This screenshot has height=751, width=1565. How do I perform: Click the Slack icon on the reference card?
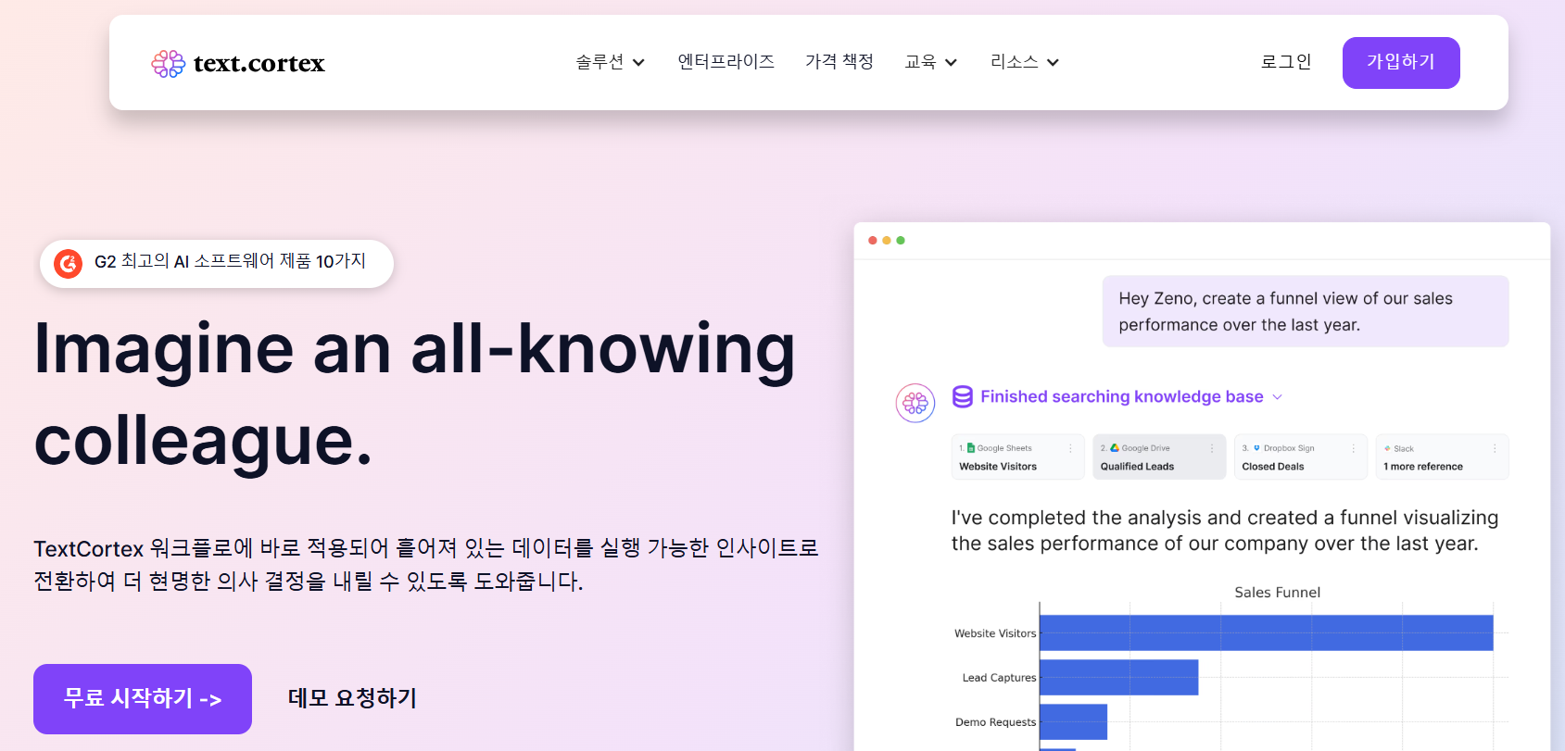1387,448
